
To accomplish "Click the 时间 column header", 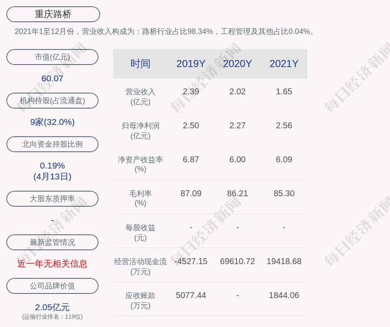I will click(140, 64).
